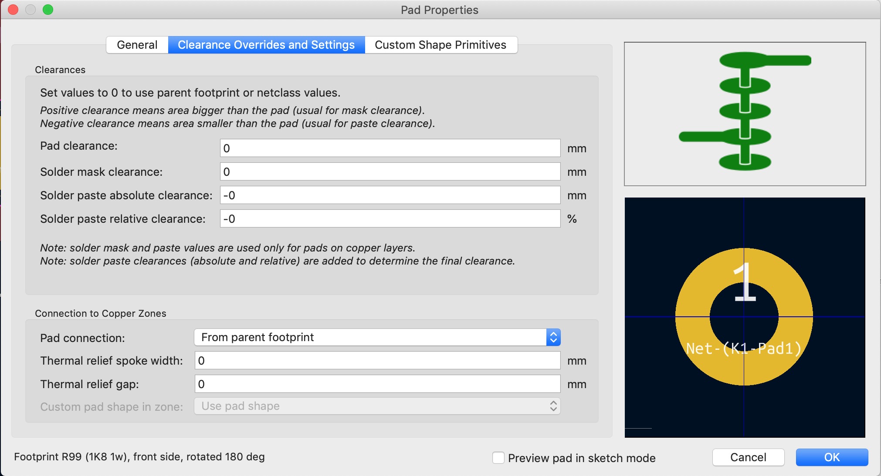
Task: Click the Thermal relief spoke width field
Action: 377,360
